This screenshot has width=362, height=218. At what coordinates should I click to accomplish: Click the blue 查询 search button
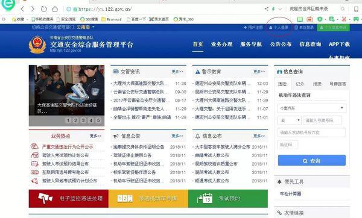click(312, 160)
